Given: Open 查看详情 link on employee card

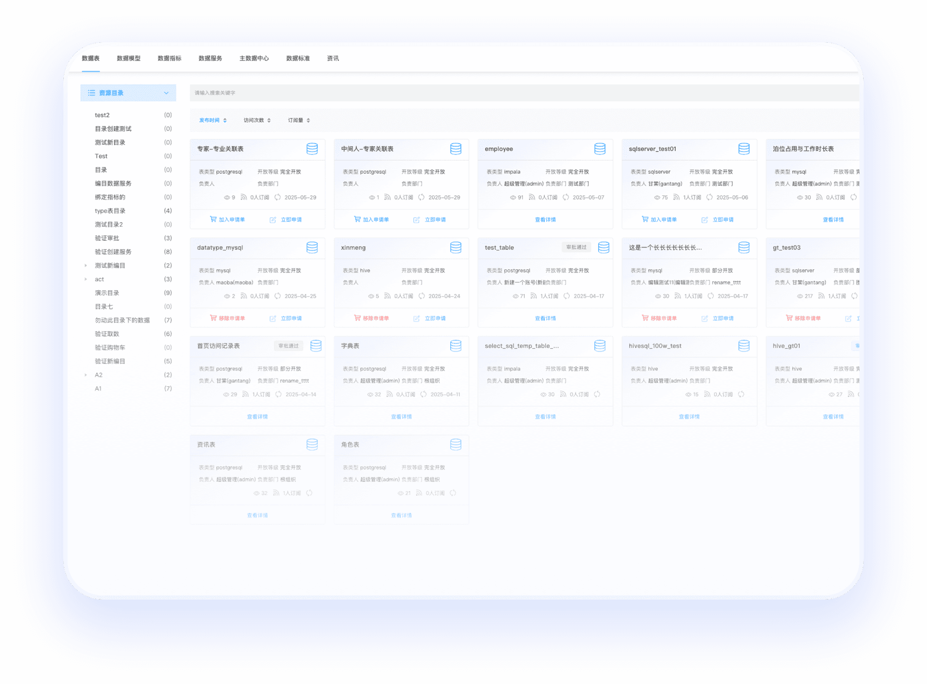Looking at the screenshot, I should (x=545, y=220).
